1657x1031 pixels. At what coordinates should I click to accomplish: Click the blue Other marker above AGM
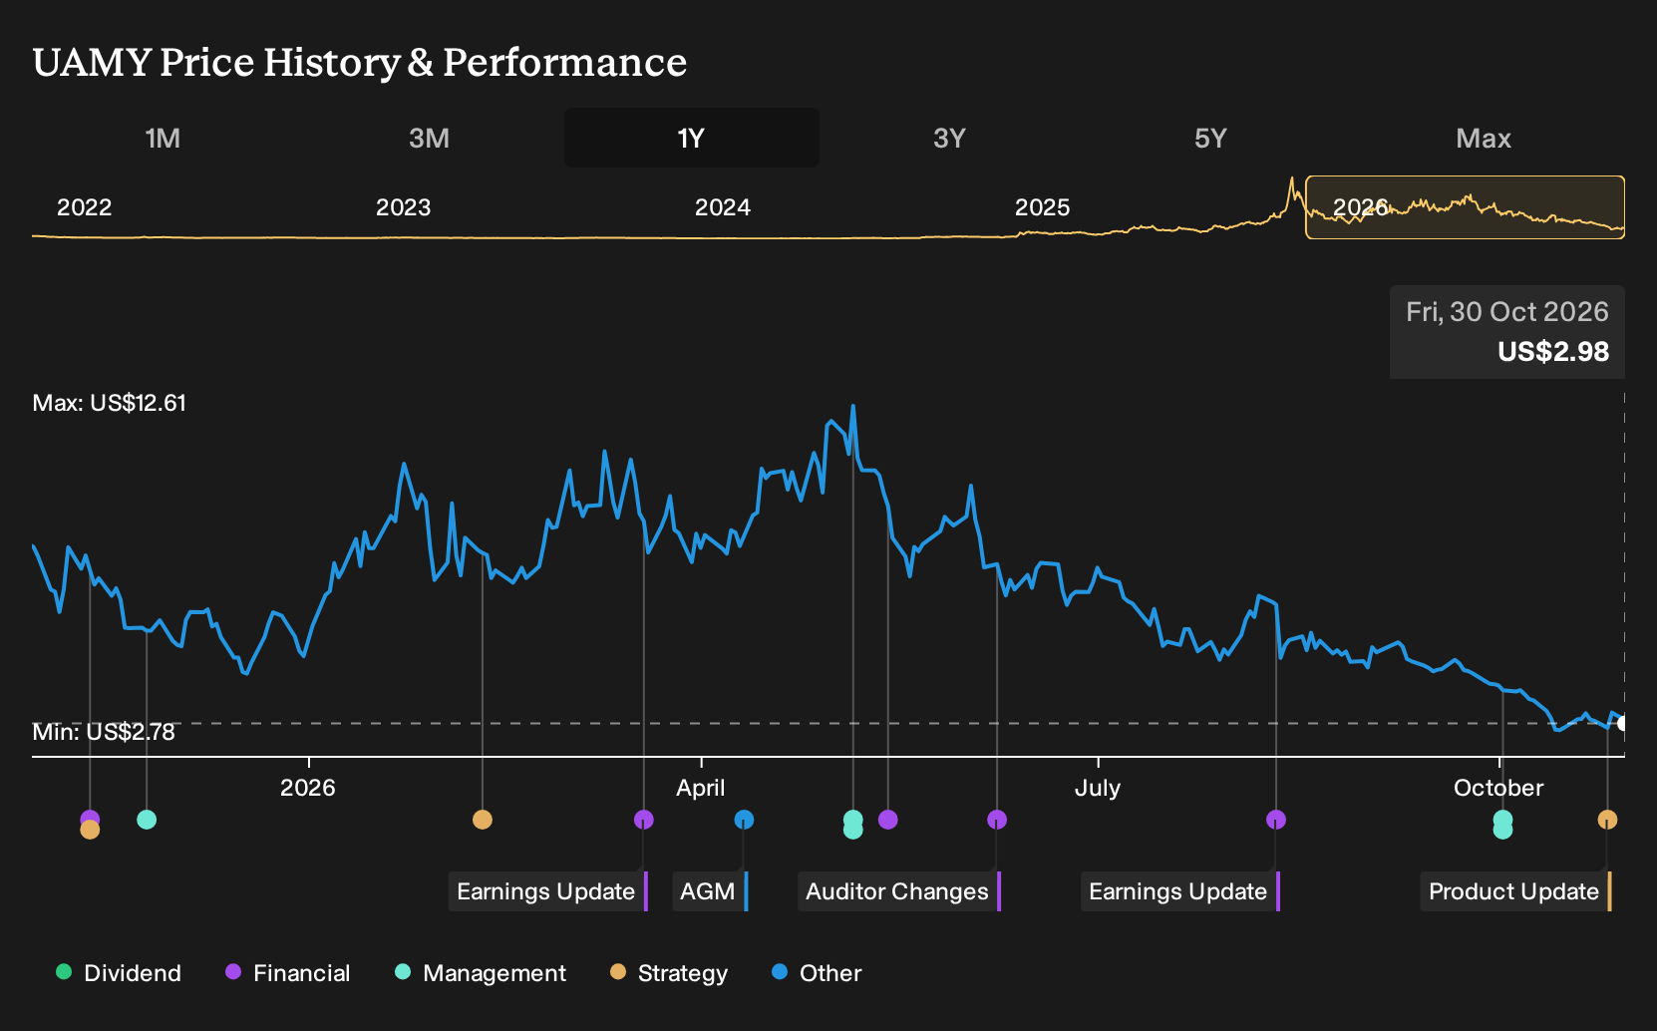(x=744, y=820)
